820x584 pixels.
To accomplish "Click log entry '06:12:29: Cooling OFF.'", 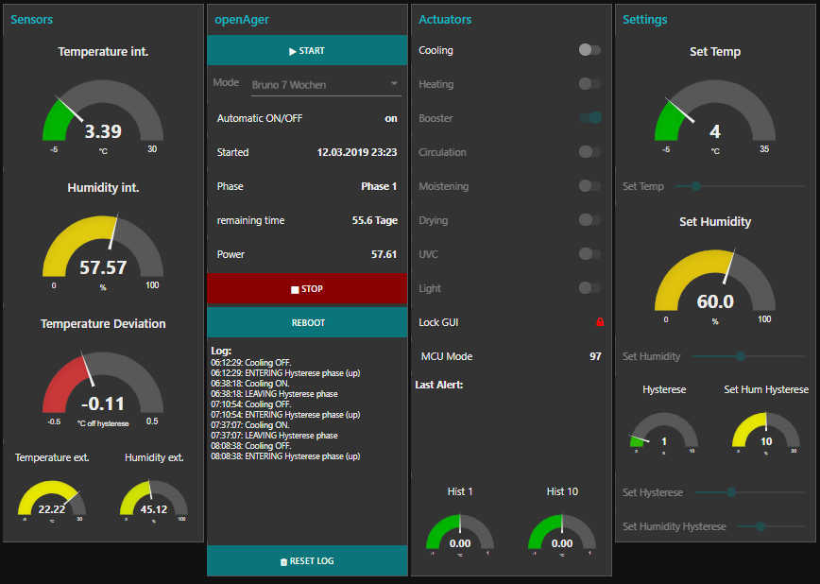I will [251, 363].
